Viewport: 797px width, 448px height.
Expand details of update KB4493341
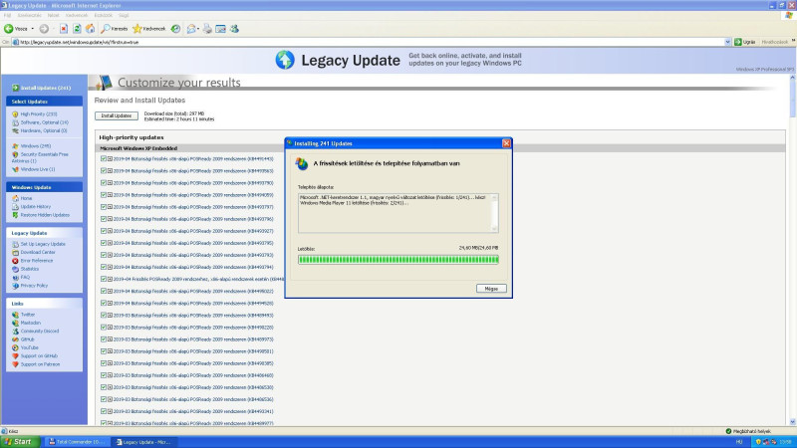coord(110,411)
